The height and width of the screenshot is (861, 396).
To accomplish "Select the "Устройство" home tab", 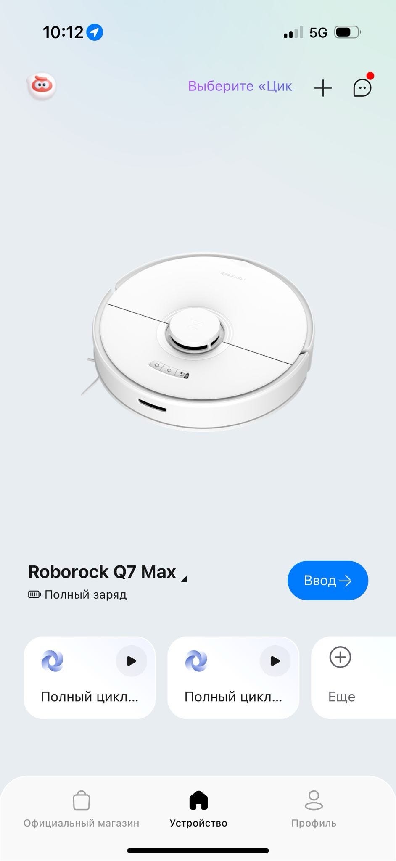I will pyautogui.click(x=198, y=809).
